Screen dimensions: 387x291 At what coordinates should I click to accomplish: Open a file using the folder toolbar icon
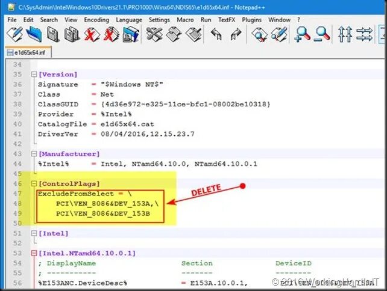point(34,34)
